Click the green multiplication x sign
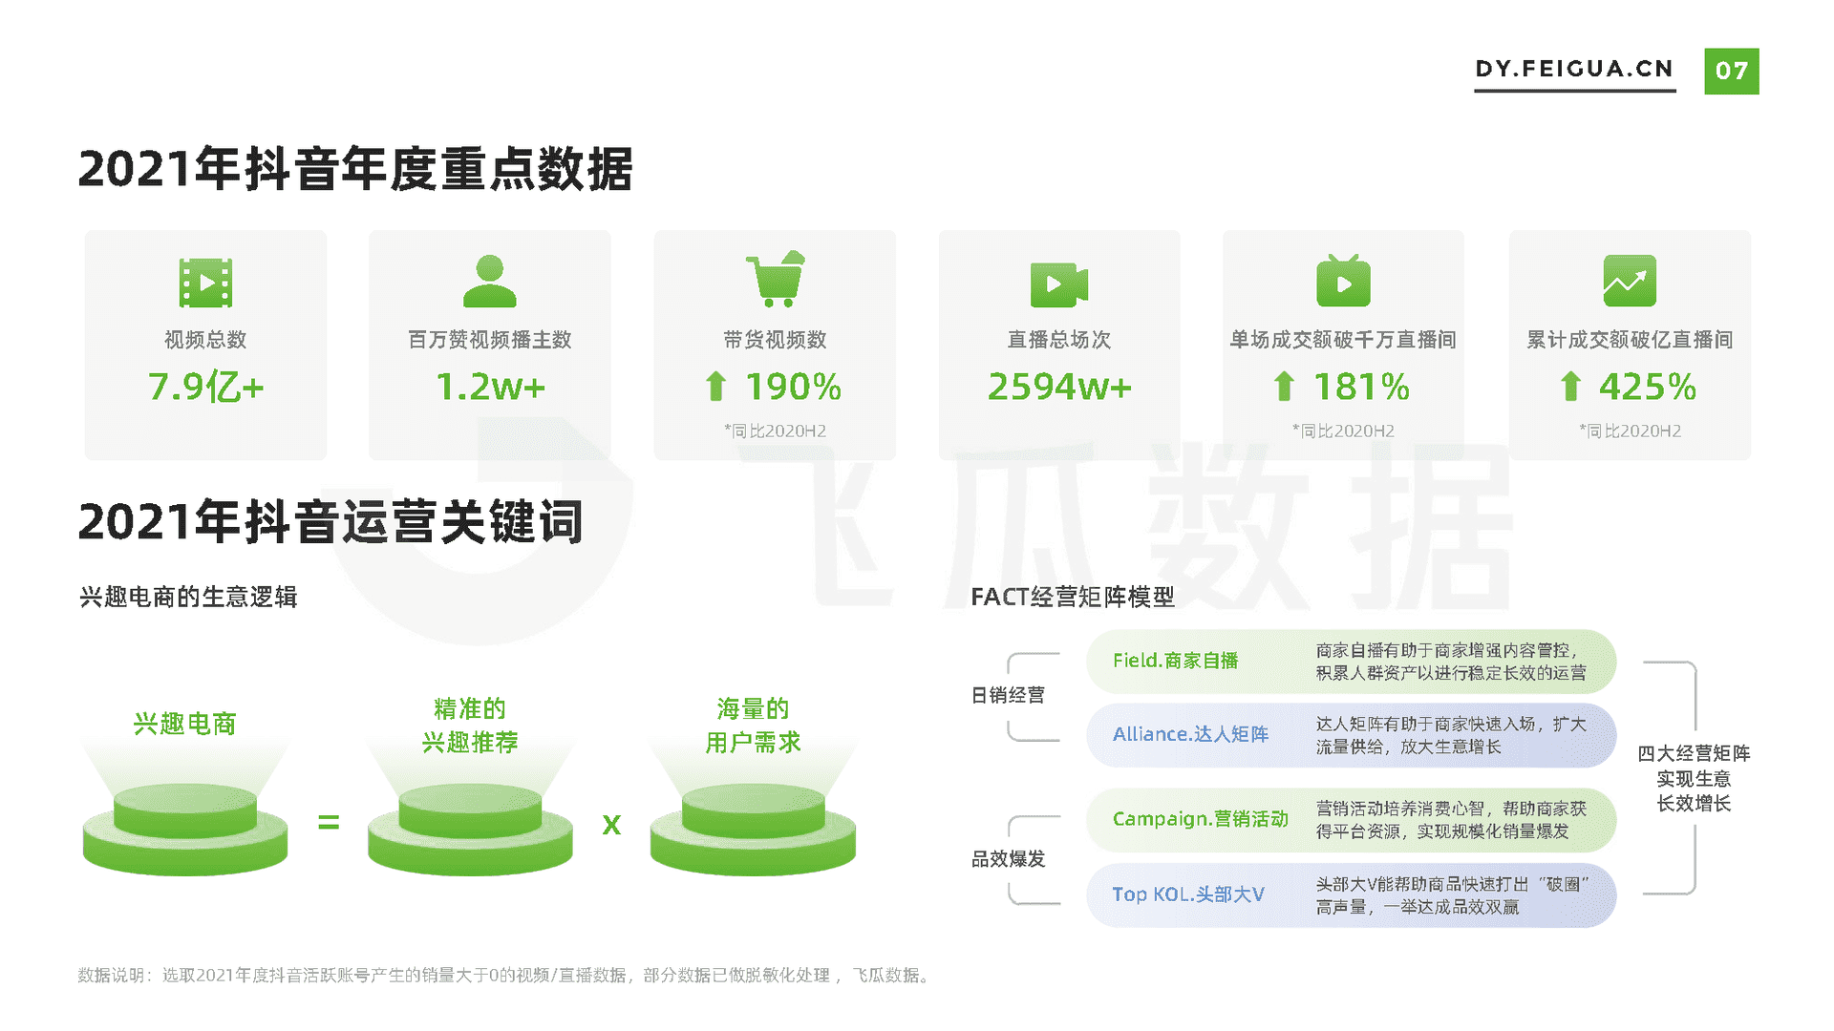Screen dimensions: 1834x1031 pos(611,824)
